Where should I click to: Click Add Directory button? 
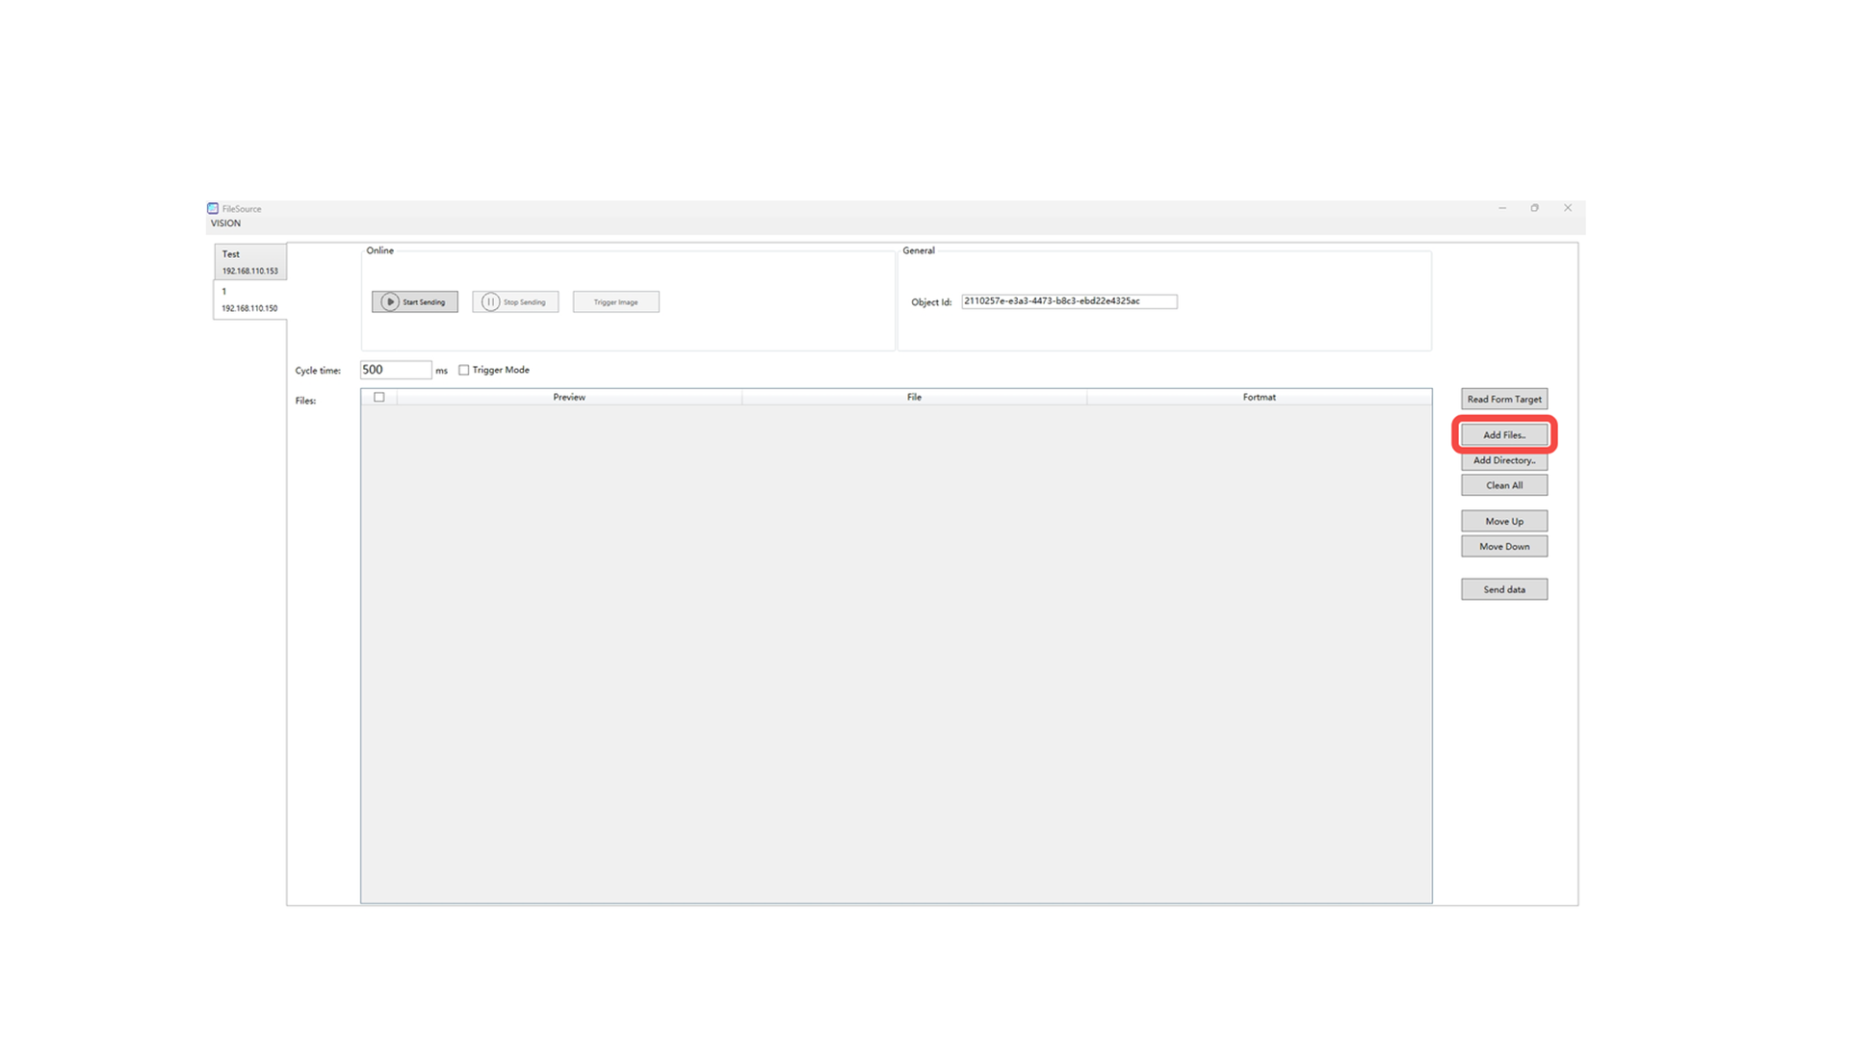point(1503,460)
